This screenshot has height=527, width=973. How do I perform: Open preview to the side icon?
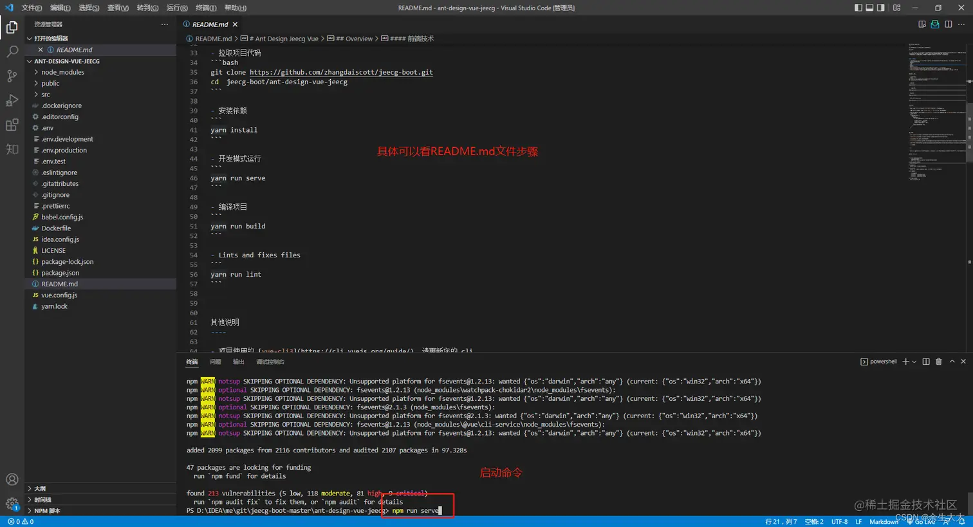(922, 24)
